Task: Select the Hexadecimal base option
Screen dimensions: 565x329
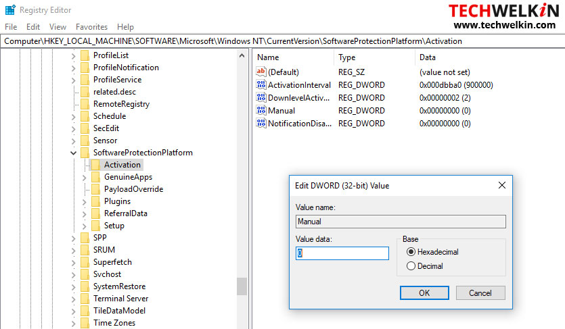Action: tap(432, 252)
